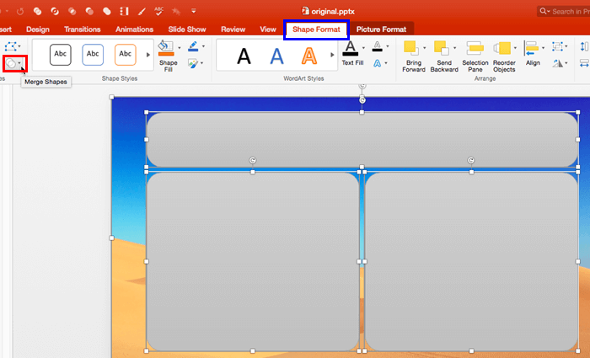Apply the orange outlined Abc shape style
The height and width of the screenshot is (358, 590).
(125, 55)
